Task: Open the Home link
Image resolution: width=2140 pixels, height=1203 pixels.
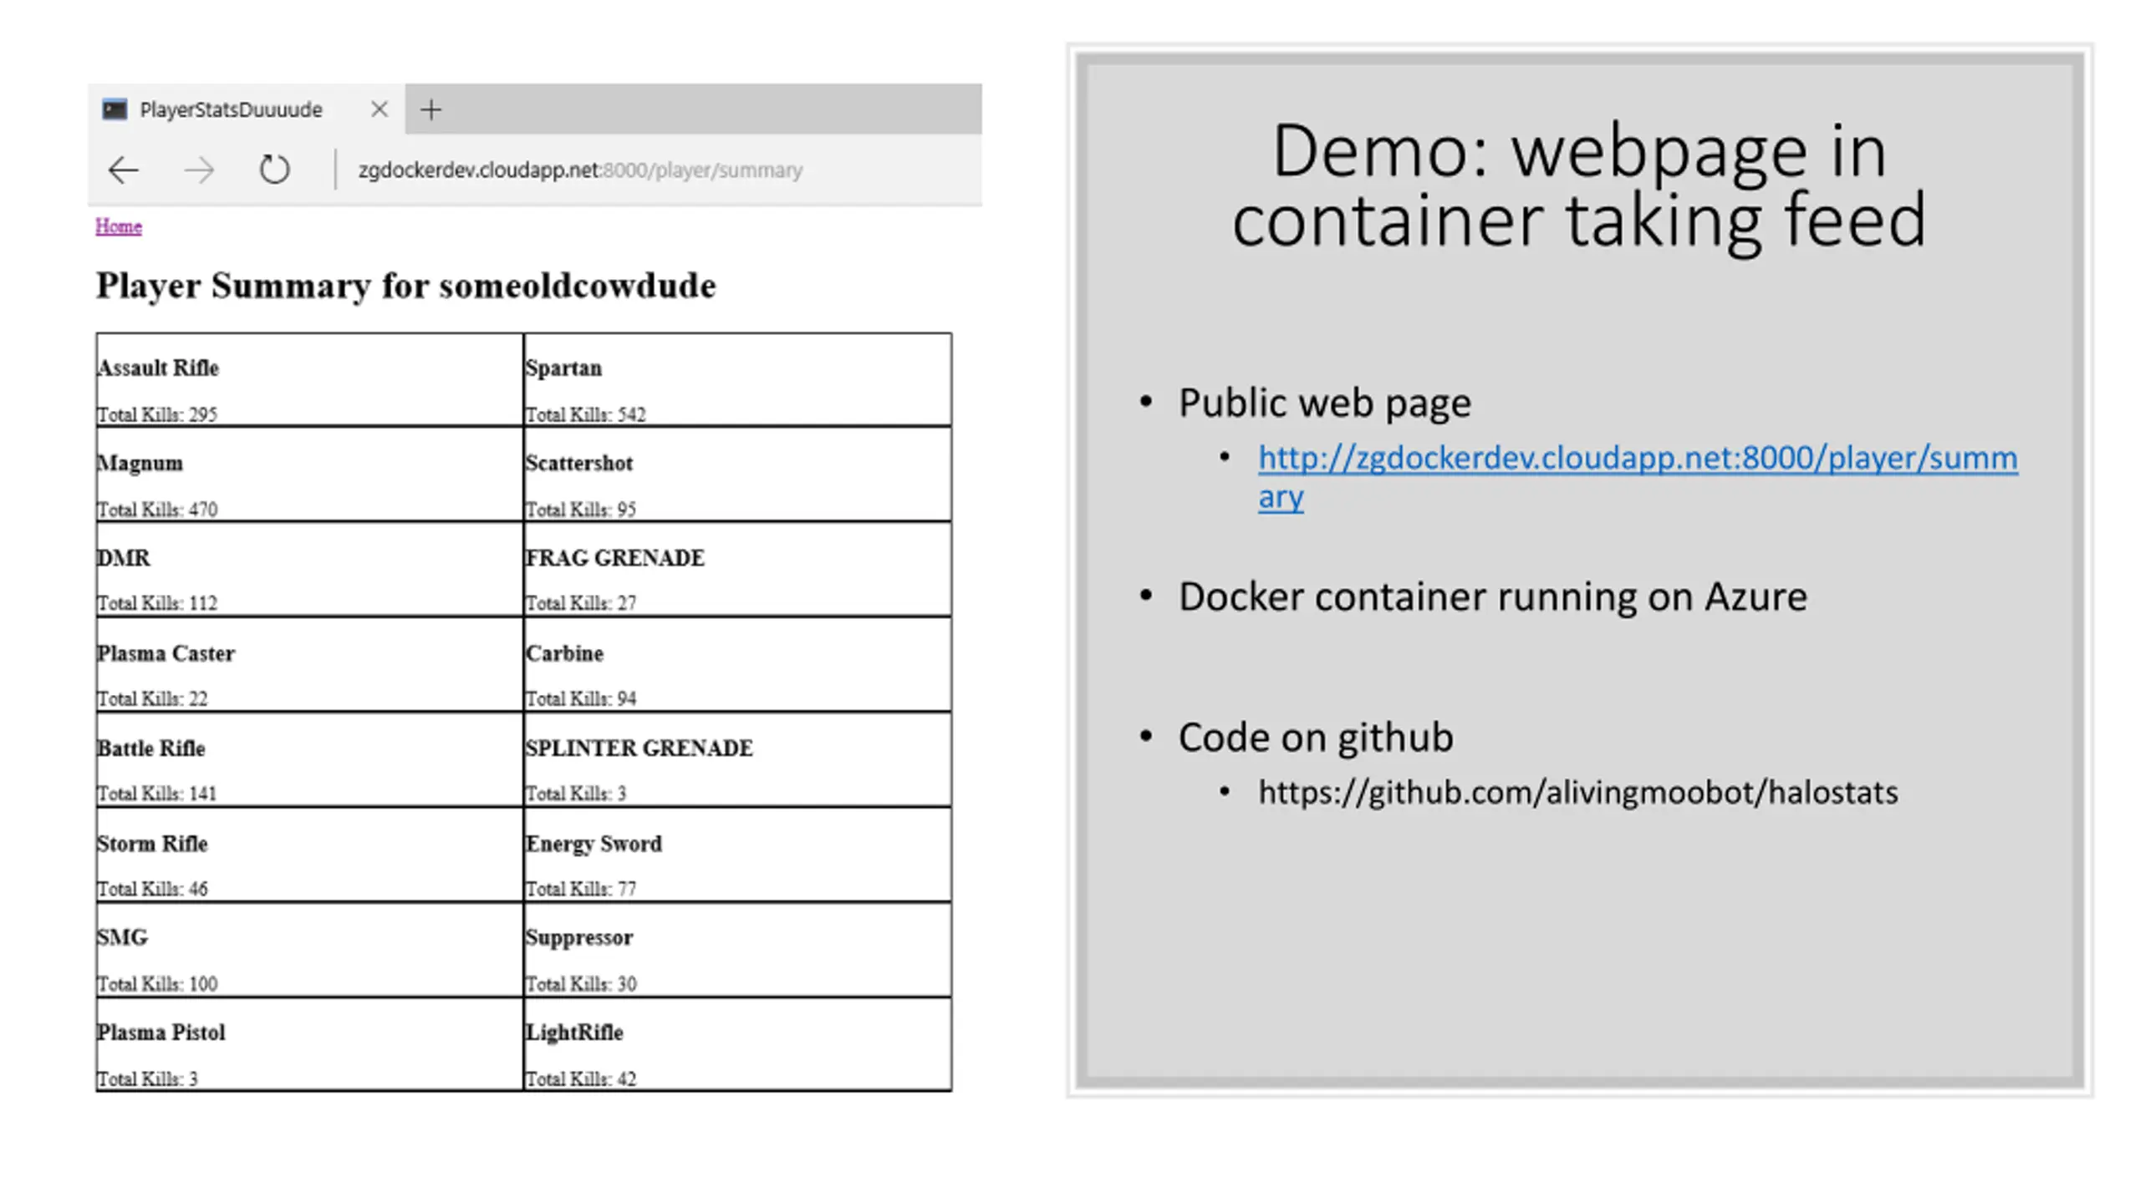Action: click(119, 226)
